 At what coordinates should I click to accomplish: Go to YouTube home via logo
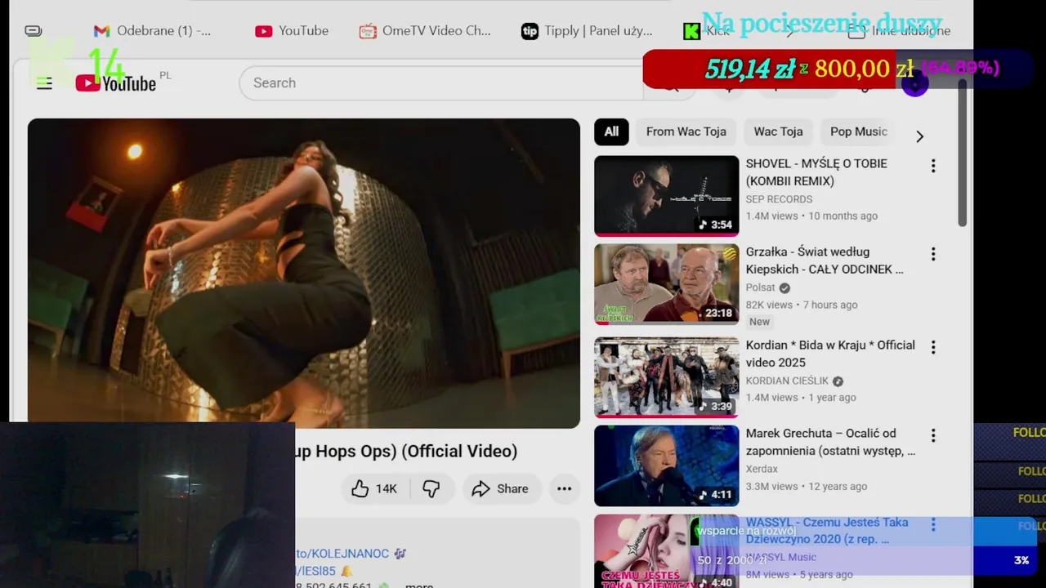coord(115,83)
